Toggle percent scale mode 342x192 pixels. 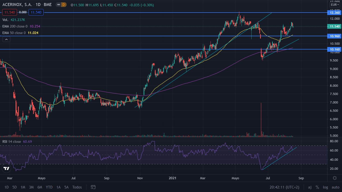point(317,187)
